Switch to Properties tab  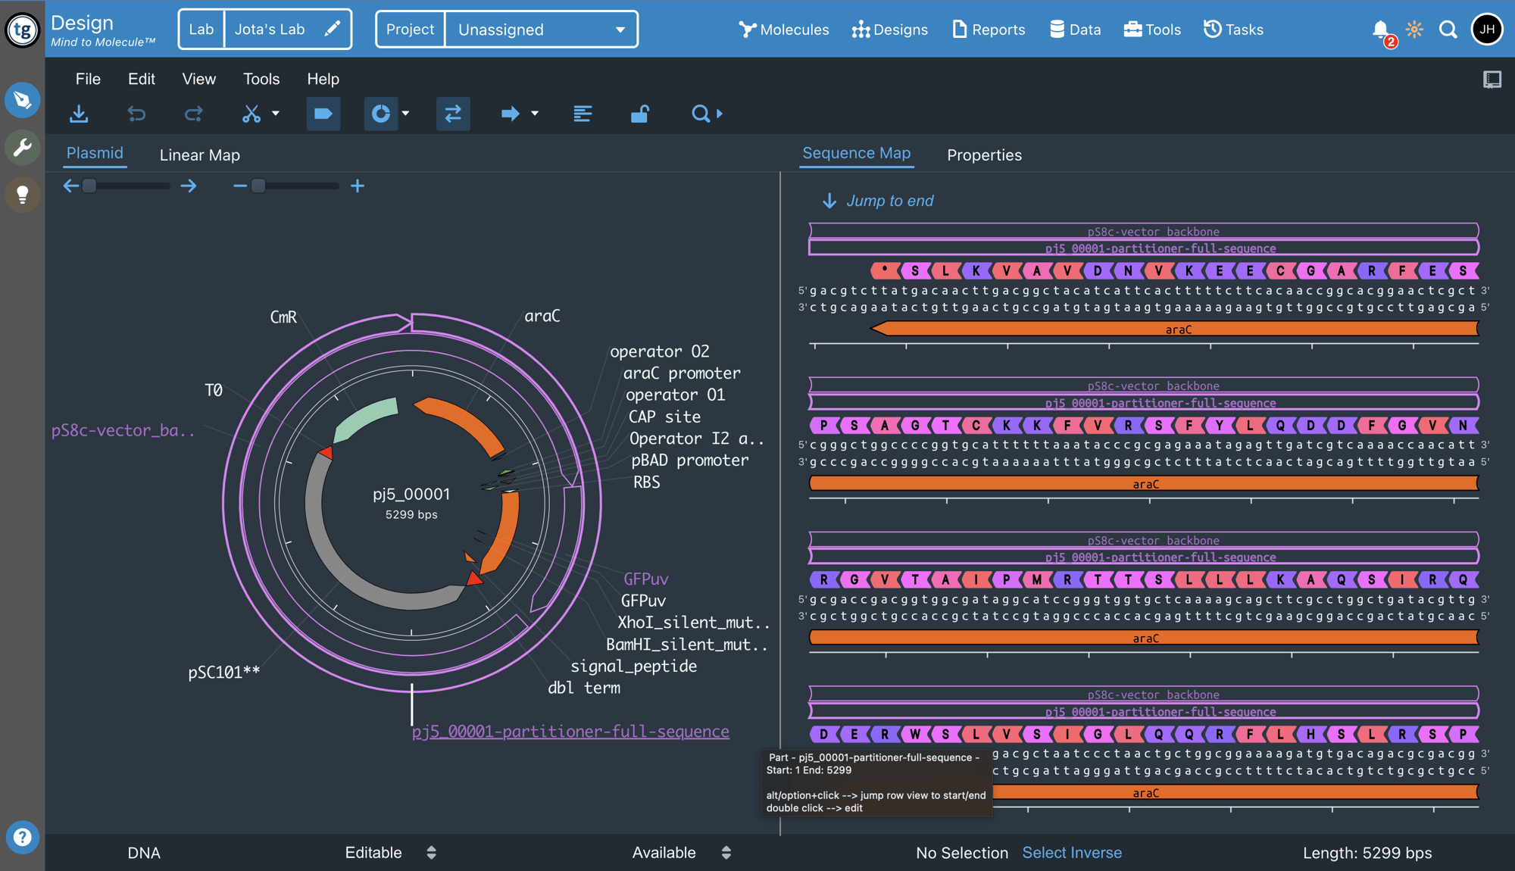982,154
